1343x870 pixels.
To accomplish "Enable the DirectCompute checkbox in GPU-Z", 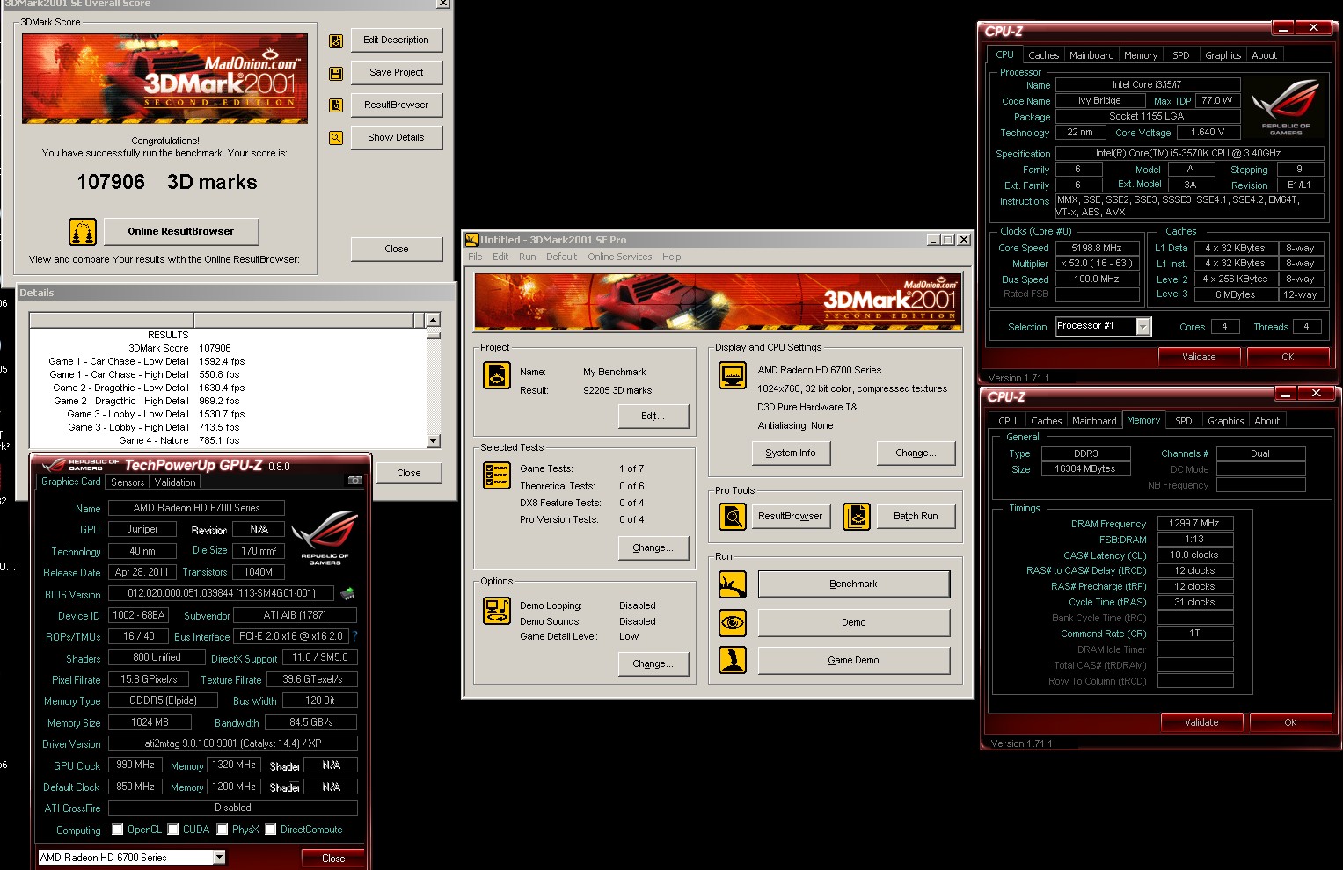I will (x=271, y=830).
